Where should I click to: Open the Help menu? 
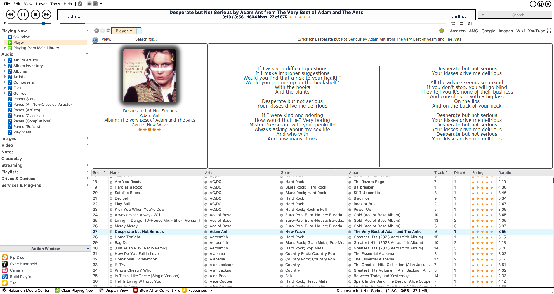tap(68, 4)
